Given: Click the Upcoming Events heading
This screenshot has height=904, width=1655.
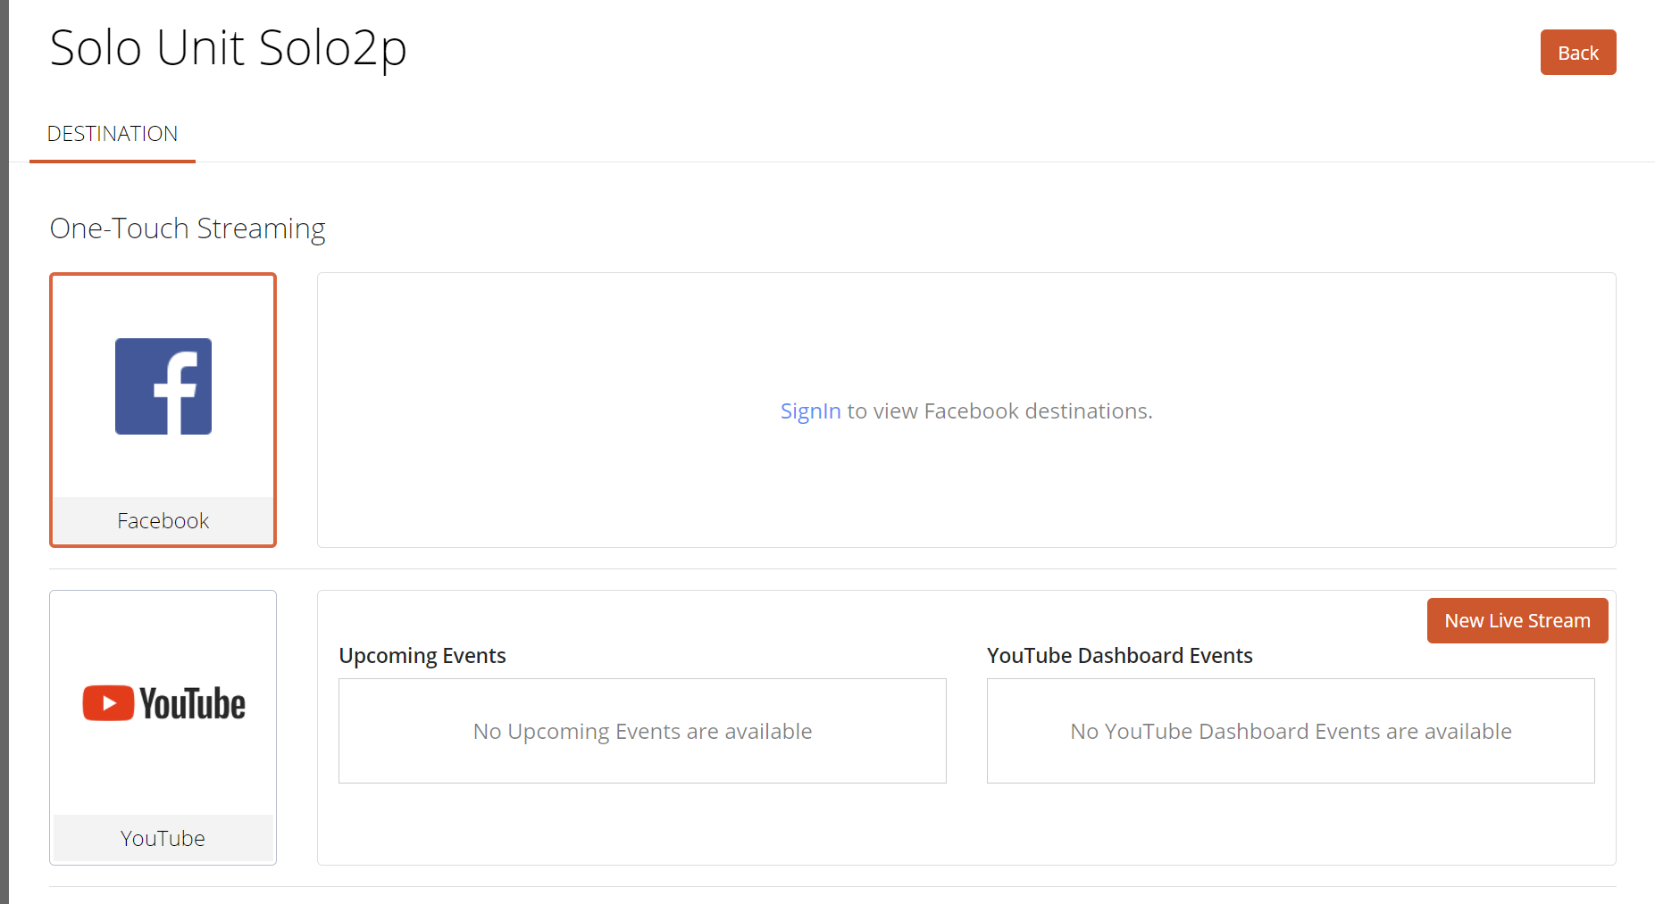Looking at the screenshot, I should 422,656.
